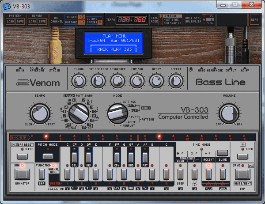Image resolution: width=265 pixels, height=204 pixels.
Task: Open the MIDI BUTTONS channel value
Action: click(82, 22)
